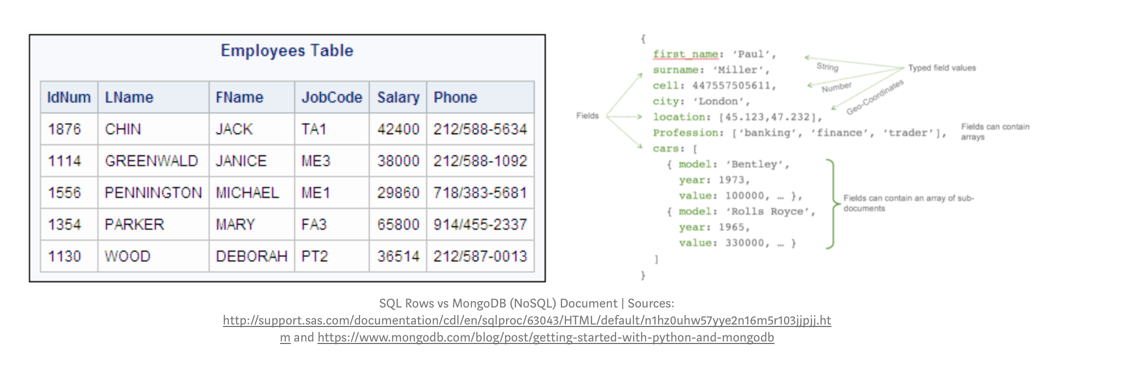The height and width of the screenshot is (368, 1129).
Task: Click the Employees Table title
Action: coord(287,50)
